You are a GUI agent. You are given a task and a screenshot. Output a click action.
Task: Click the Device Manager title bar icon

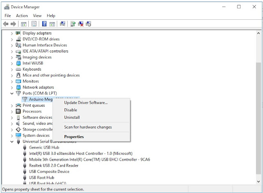tap(7, 7)
